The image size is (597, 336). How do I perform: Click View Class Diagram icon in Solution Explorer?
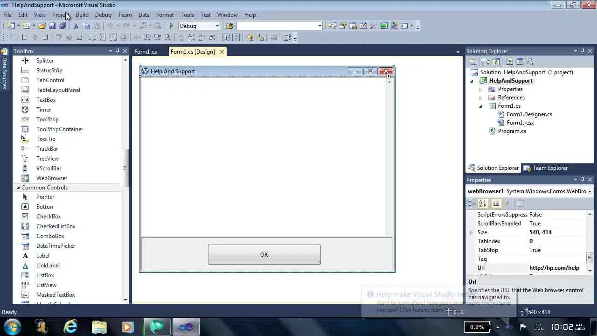tap(530, 62)
